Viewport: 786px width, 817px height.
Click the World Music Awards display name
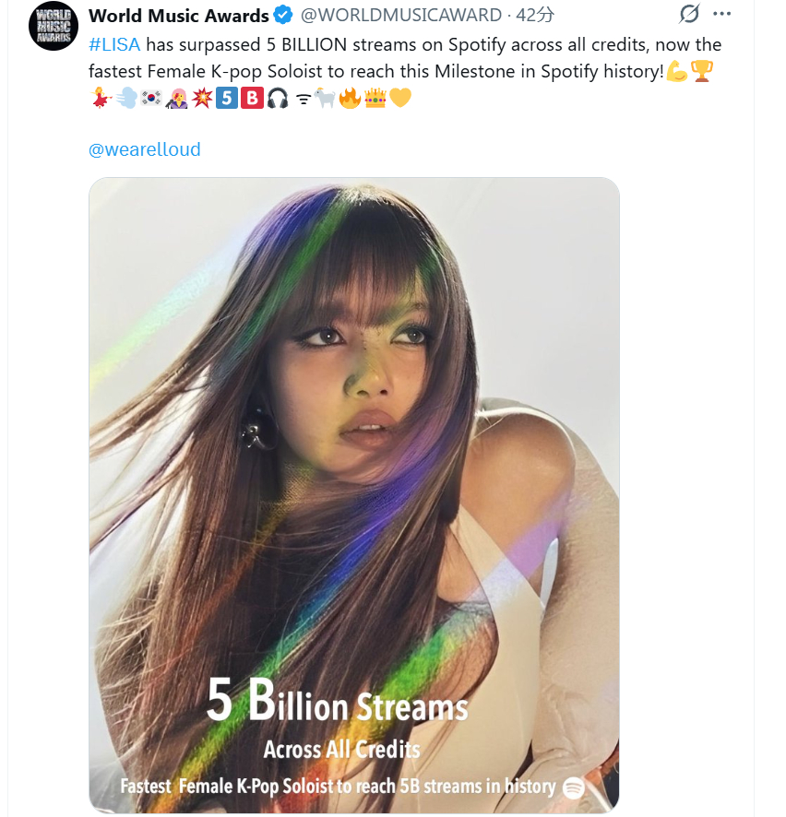click(x=178, y=16)
